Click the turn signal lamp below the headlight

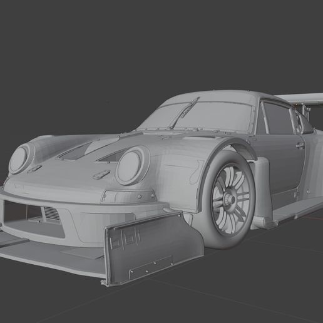129,197
